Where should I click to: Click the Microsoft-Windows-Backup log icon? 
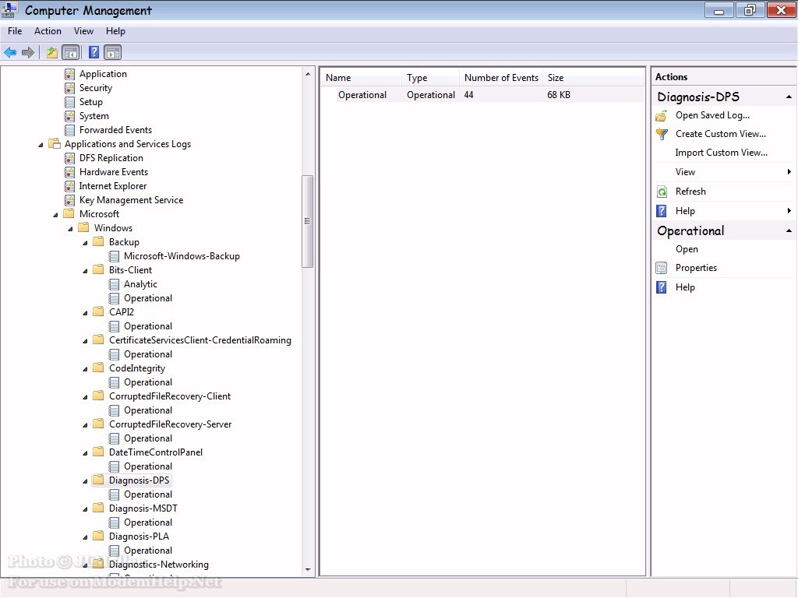pos(115,256)
